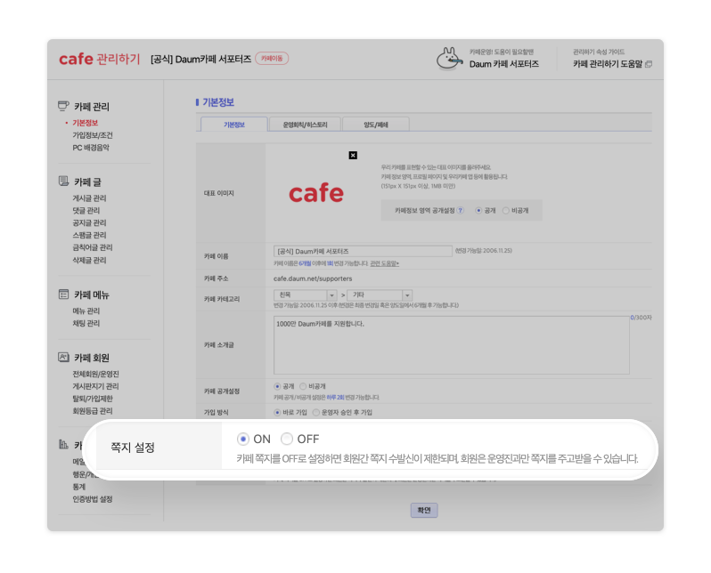This screenshot has width=711, height=573.
Task: Open 공지글 관리 menu
Action: tap(89, 222)
